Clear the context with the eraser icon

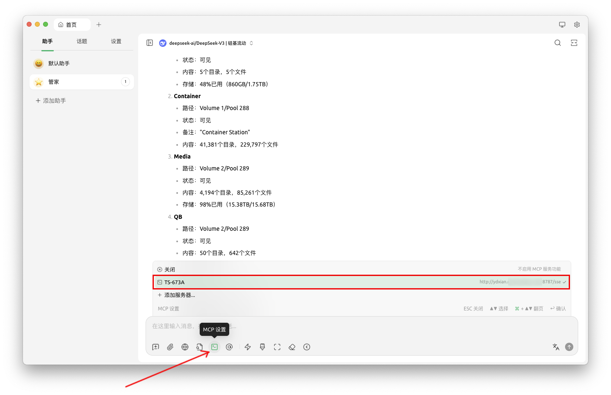292,347
